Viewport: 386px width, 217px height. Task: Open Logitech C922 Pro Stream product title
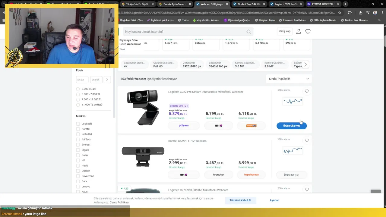[x=205, y=92]
